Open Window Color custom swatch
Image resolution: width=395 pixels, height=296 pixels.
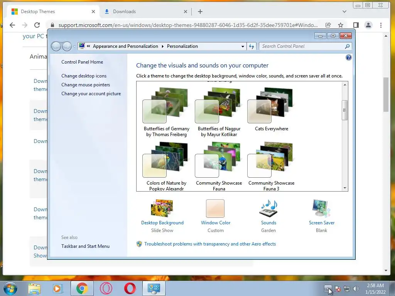tap(215, 209)
